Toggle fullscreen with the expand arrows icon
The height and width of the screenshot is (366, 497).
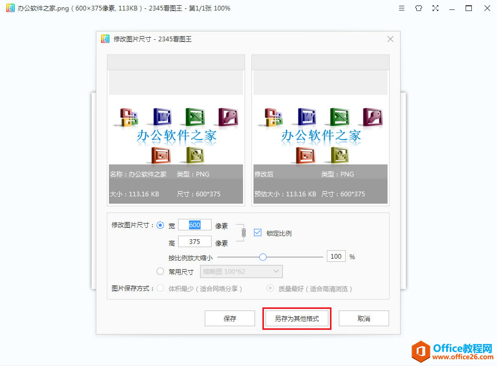coord(436,8)
